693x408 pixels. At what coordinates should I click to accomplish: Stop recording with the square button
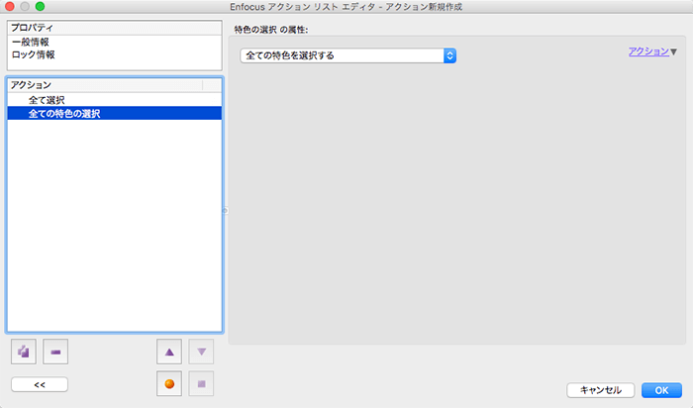[x=201, y=383]
